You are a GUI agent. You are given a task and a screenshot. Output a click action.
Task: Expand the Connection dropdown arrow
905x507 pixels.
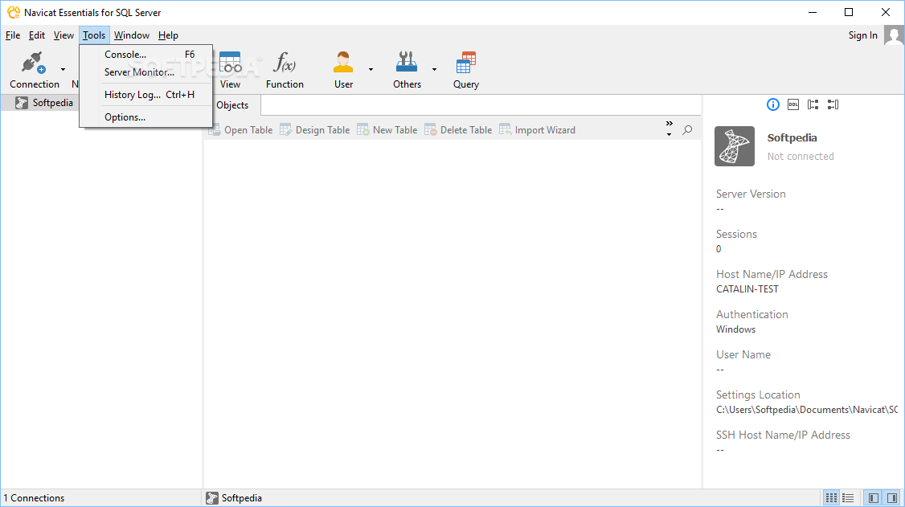point(63,69)
